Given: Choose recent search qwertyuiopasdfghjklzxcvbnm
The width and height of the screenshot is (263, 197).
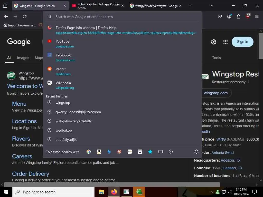Looking at the screenshot, I should click(x=122, y=112).
